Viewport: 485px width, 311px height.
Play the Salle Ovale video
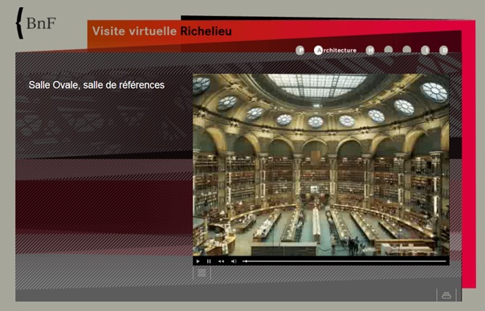198,261
